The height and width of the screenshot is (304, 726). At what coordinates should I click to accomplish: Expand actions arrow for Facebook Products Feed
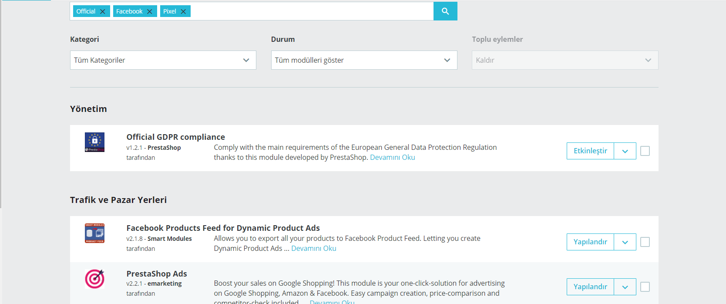coord(625,242)
